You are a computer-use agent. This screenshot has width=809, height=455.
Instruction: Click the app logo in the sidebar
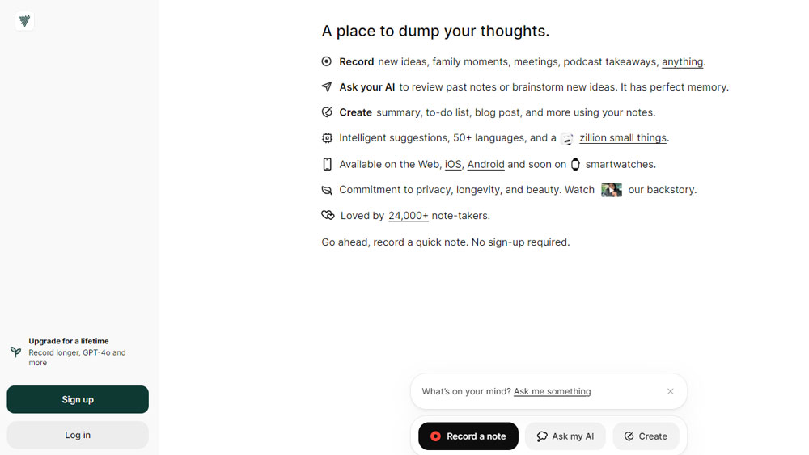coord(25,21)
